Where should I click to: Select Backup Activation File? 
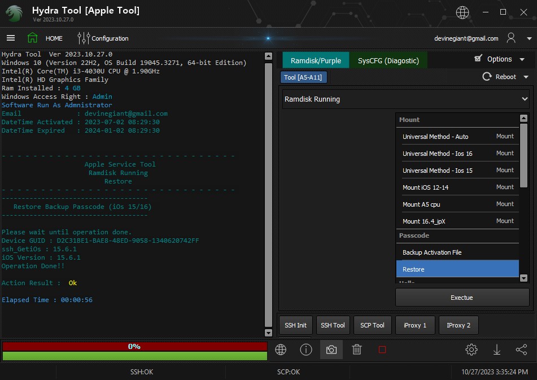(457, 252)
